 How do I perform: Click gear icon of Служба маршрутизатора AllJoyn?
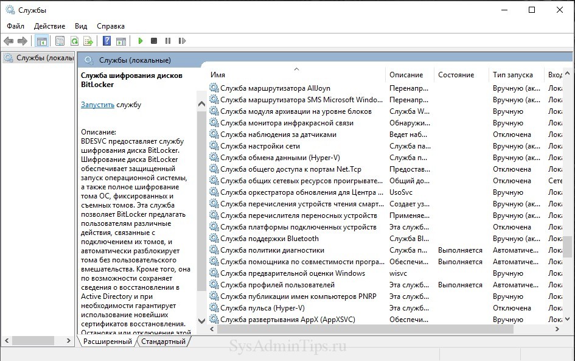click(214, 88)
